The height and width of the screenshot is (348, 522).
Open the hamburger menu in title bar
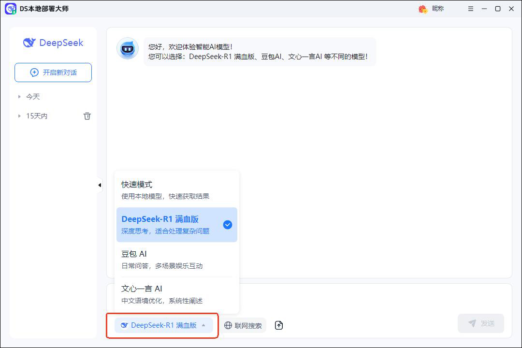coord(470,9)
